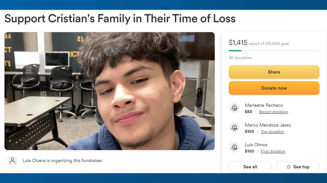Open the First donation link
The width and height of the screenshot is (327, 183).
click(x=273, y=151)
